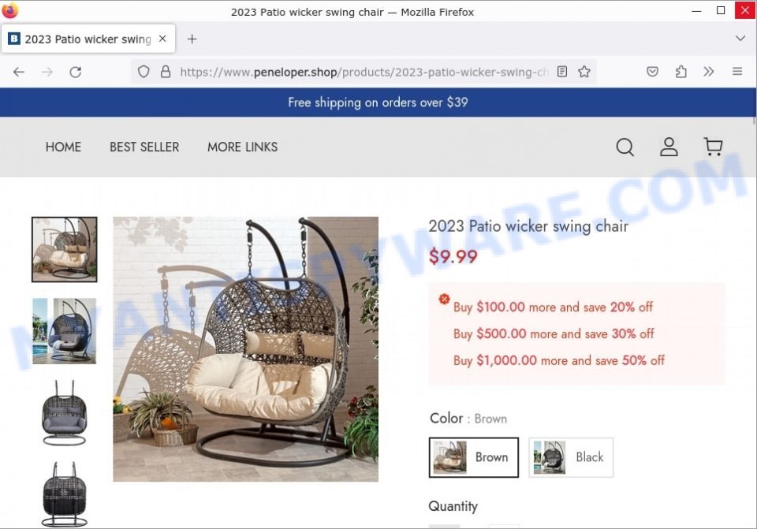Click the Save to Pocket icon

click(652, 72)
